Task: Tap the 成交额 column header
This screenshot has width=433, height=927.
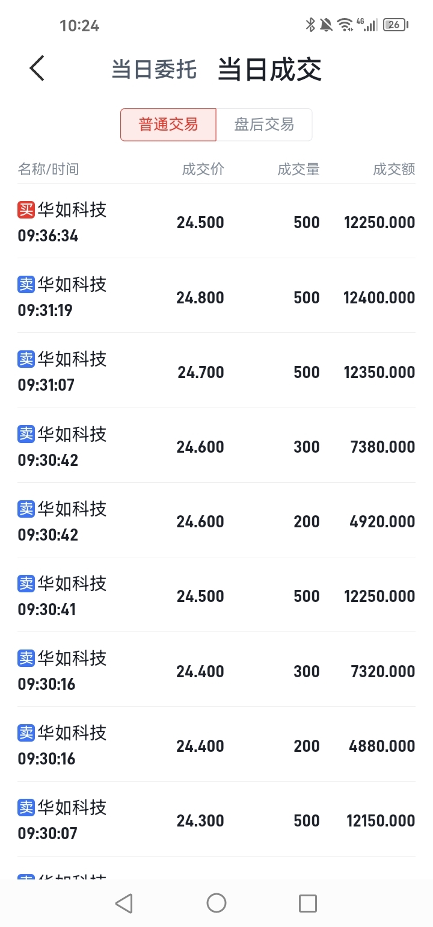Action: [394, 169]
